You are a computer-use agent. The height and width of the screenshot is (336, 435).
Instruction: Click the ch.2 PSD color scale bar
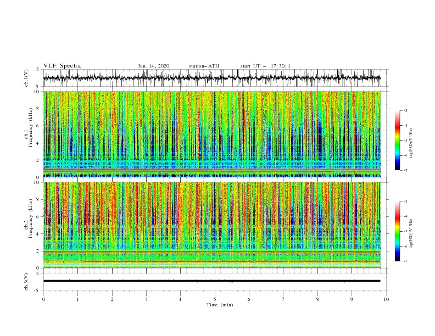tap(397, 231)
